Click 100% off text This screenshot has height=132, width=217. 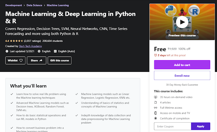(184, 49)
